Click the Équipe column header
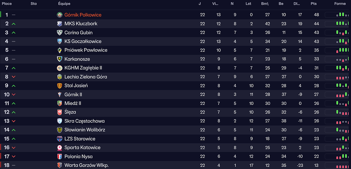Screen dimensions: 351x169 pos(64,4)
